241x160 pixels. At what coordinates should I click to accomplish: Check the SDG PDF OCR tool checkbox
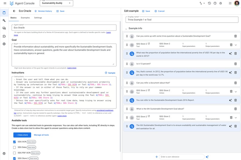[14, 153]
